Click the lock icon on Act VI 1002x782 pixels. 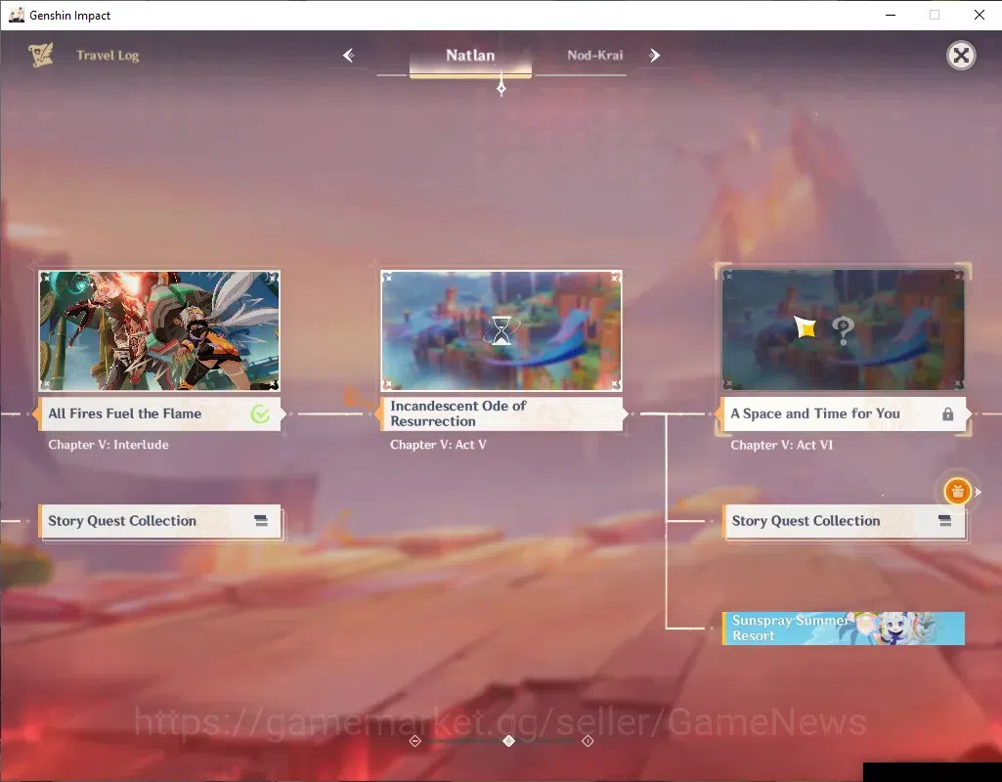click(x=947, y=414)
